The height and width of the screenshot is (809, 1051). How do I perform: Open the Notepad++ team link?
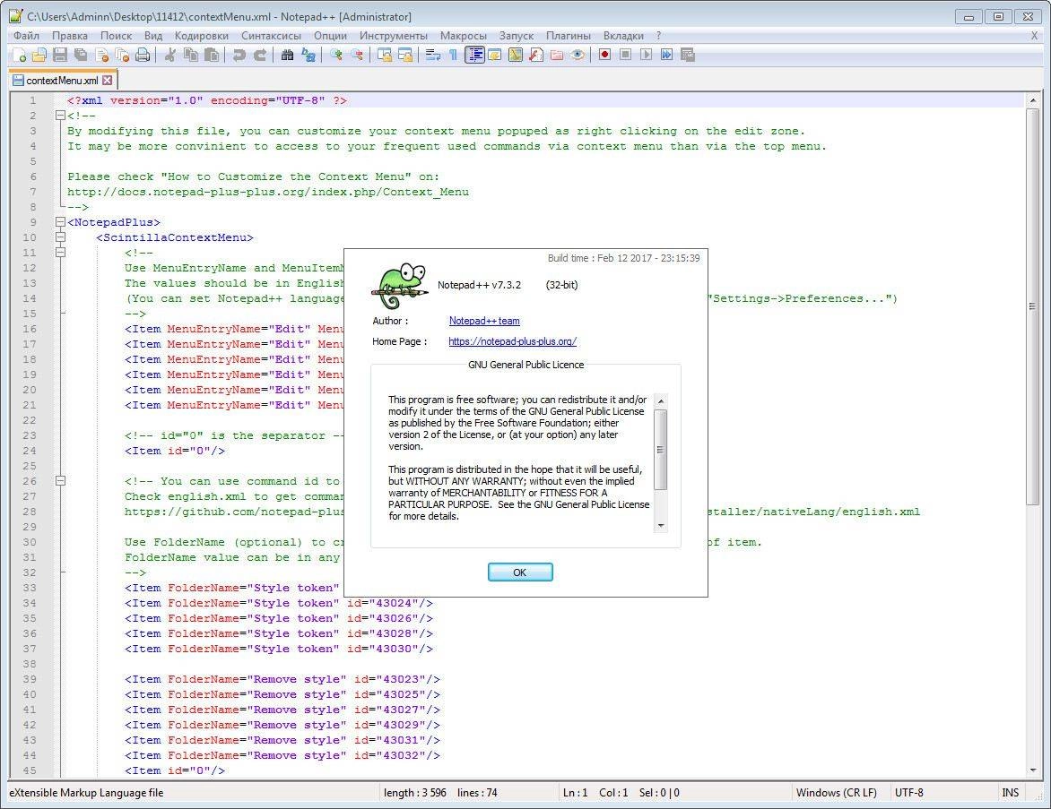[x=484, y=321]
